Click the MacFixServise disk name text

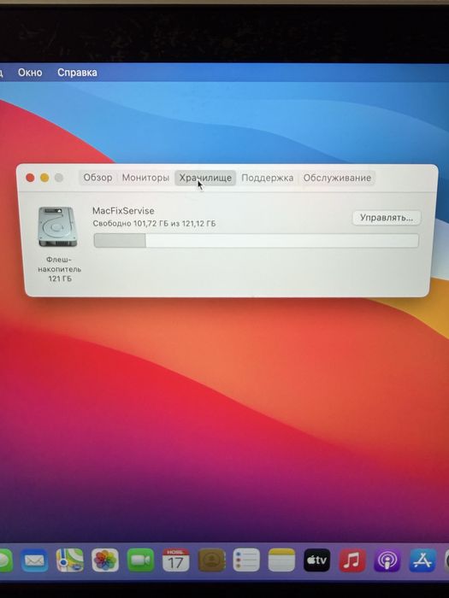coord(123,210)
